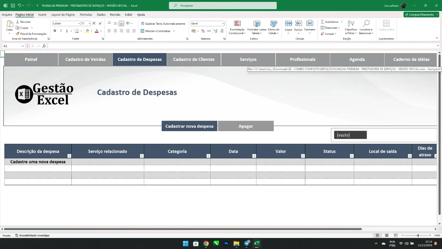The image size is (442, 249).
Task: Click Classificar e Filtrar icon
Action: [x=351, y=23]
